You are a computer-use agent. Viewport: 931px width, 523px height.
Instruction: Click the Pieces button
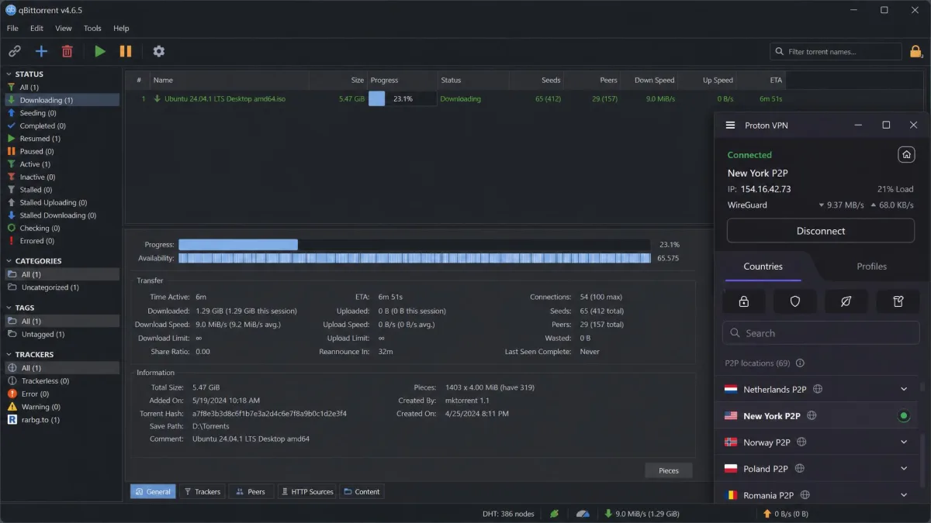coord(668,470)
